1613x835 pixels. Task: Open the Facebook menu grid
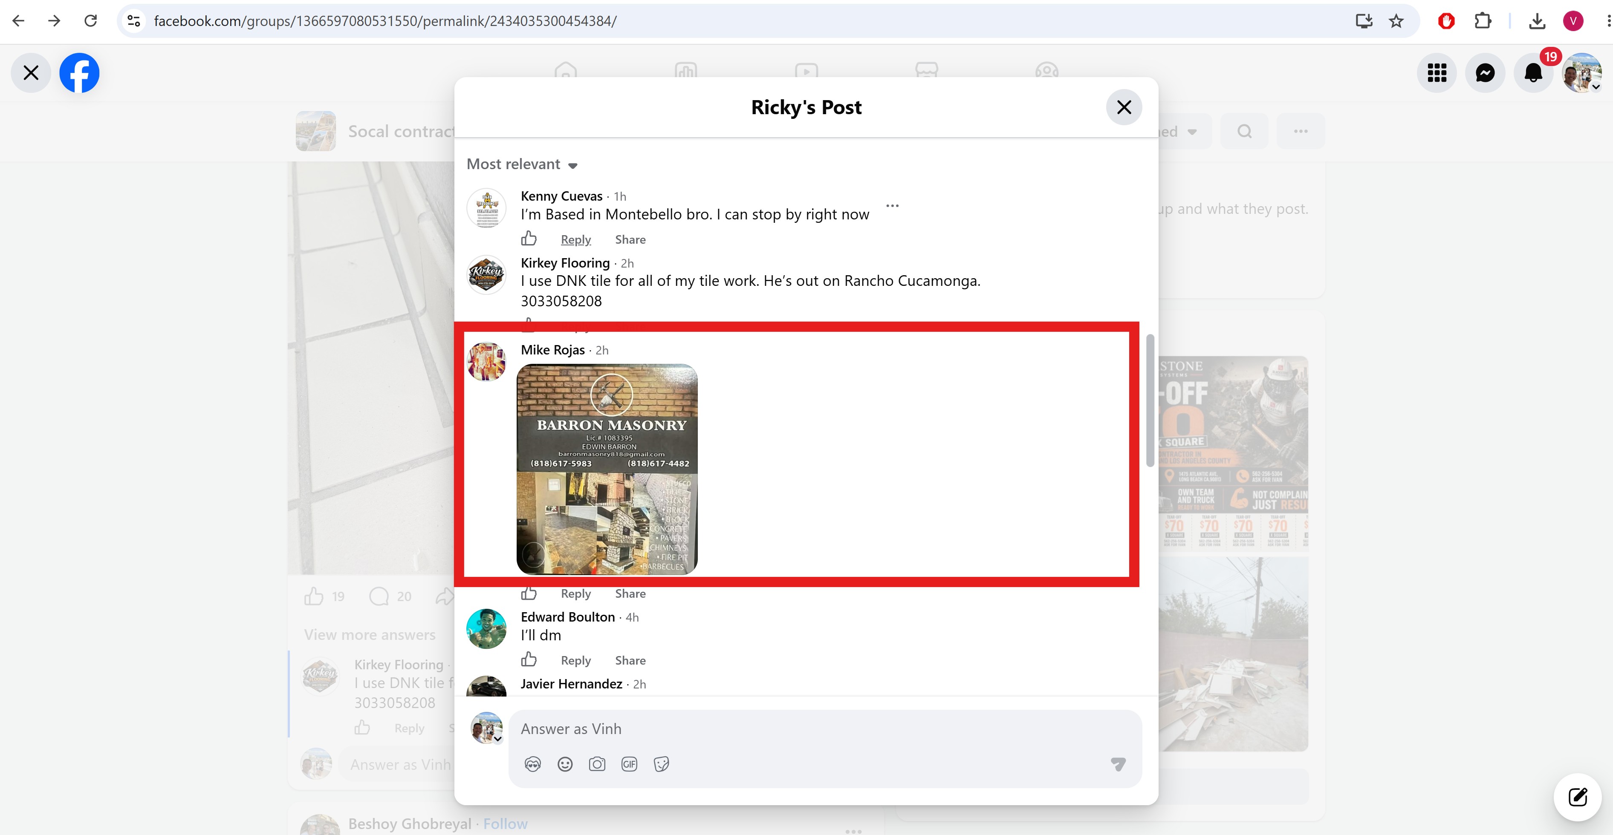point(1437,72)
